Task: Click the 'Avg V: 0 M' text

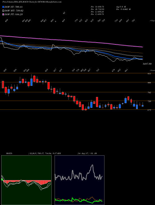Action: (121, 7)
